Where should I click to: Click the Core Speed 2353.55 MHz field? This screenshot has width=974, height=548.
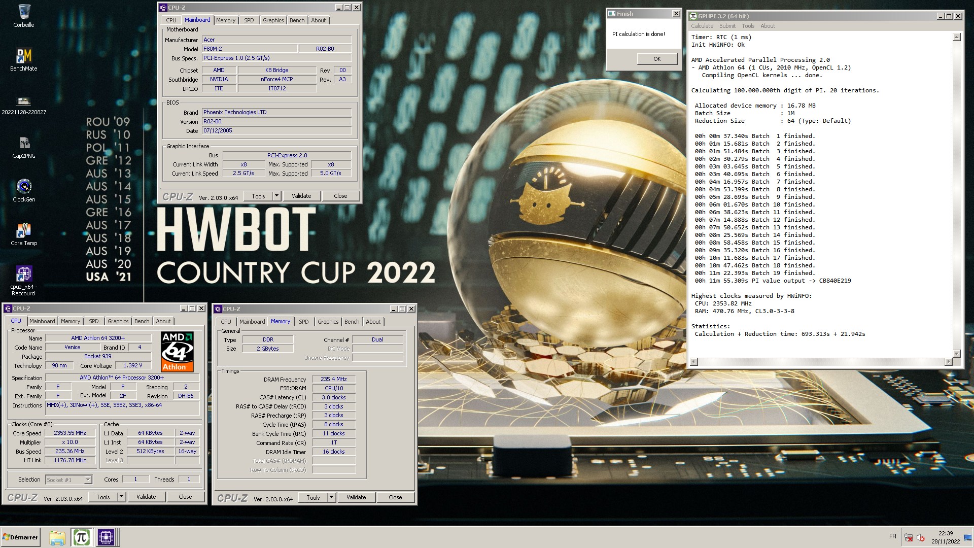coord(70,433)
